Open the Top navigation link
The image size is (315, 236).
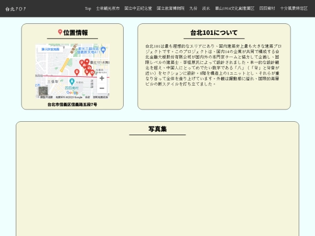click(x=87, y=8)
